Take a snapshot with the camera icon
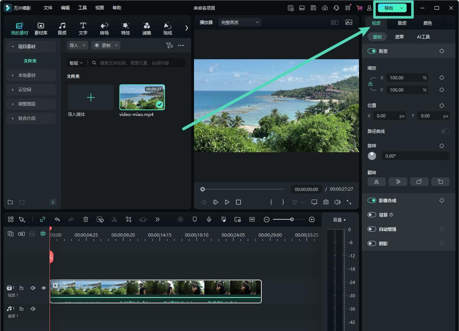The image size is (459, 331). (326, 202)
